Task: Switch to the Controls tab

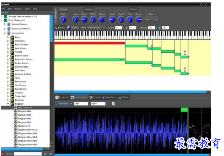Action: [x=95, y=97]
